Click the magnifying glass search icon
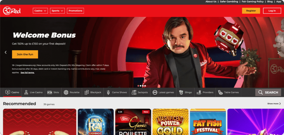Image resolution: width=284 pixels, height=135 pixels. coord(260,92)
